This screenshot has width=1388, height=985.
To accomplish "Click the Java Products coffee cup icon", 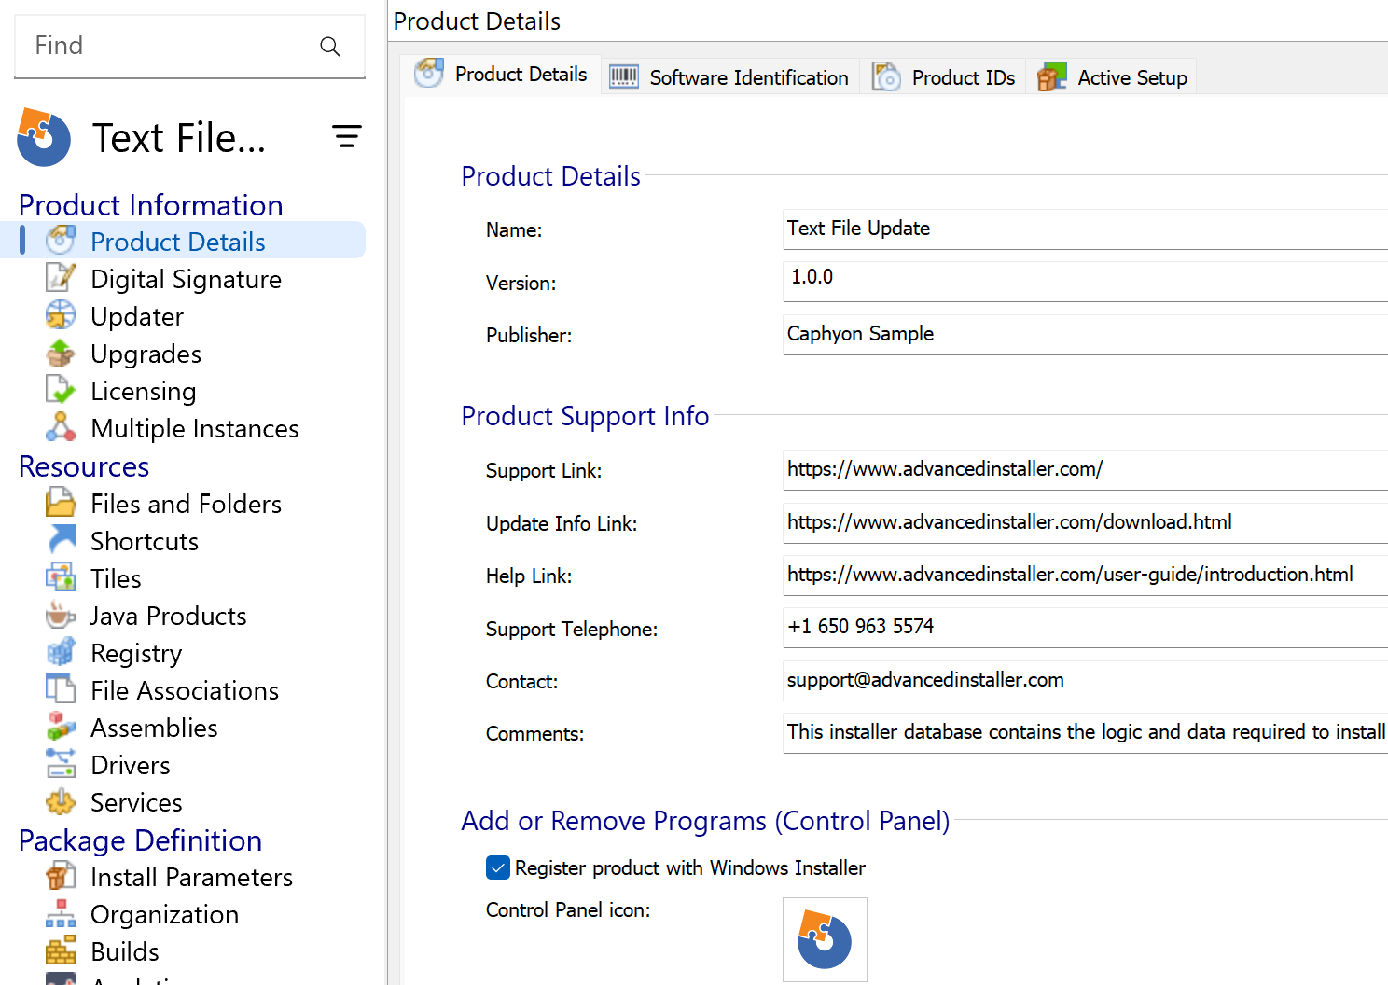I will click(x=61, y=615).
